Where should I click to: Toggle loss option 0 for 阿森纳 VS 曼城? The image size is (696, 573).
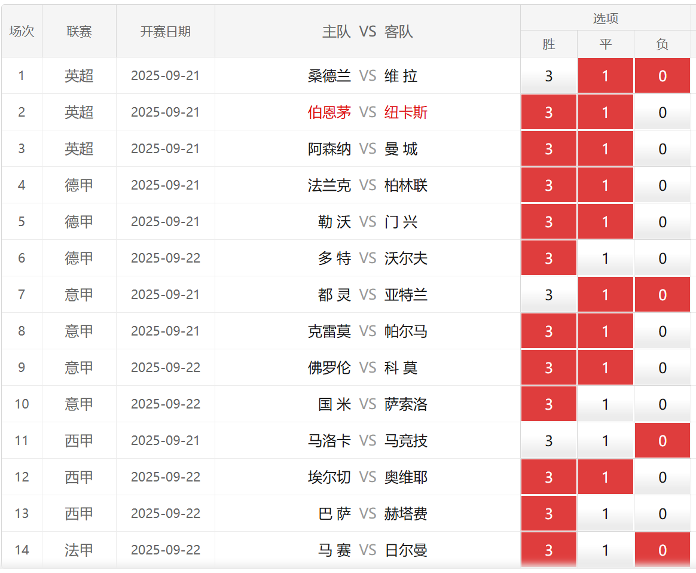[662, 149]
